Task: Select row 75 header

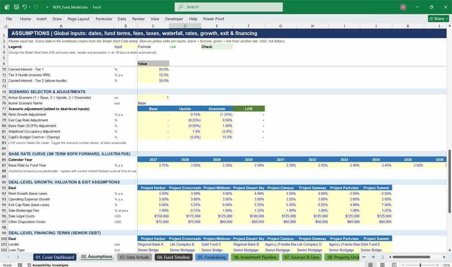Action: [x=4, y=97]
